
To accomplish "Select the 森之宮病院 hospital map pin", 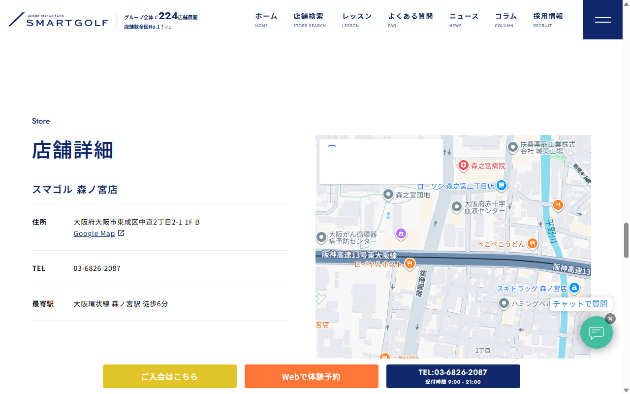I will pyautogui.click(x=463, y=165).
